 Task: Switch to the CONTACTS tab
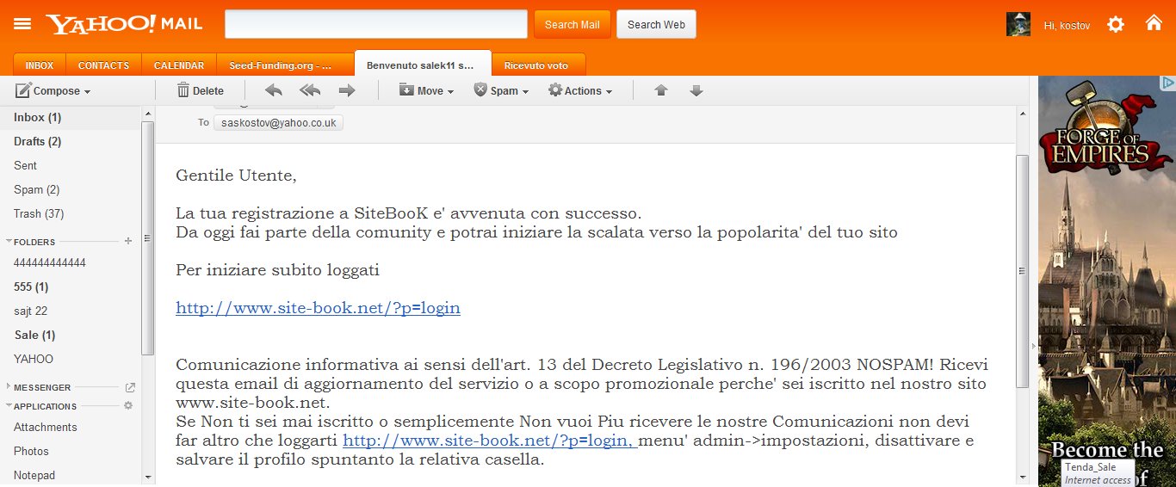pyautogui.click(x=103, y=65)
